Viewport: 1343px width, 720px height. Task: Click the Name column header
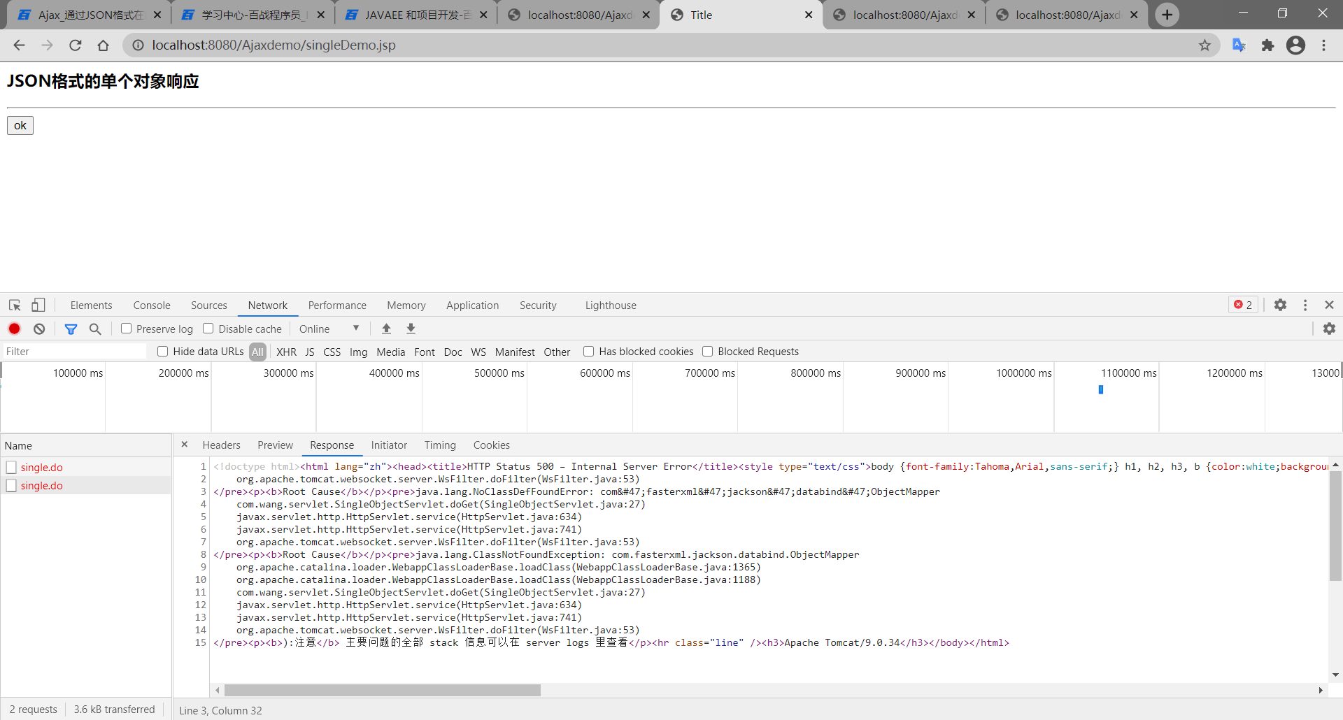click(x=86, y=445)
